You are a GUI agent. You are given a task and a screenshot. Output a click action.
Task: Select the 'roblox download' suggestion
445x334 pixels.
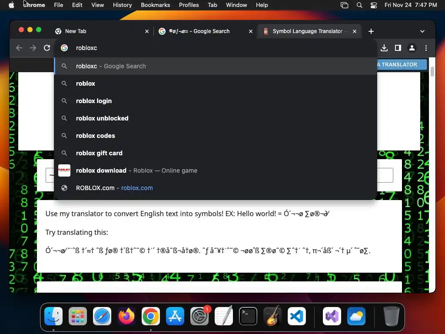point(216,170)
